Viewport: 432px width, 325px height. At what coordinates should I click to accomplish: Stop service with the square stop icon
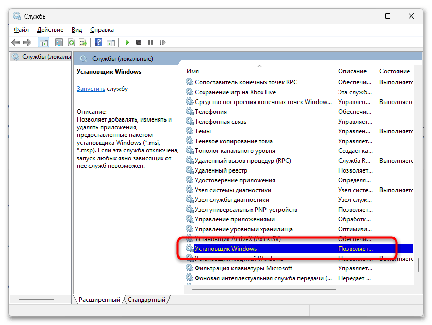click(x=139, y=42)
